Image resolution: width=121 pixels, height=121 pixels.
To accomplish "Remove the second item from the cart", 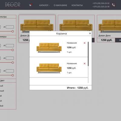I will [84, 64].
